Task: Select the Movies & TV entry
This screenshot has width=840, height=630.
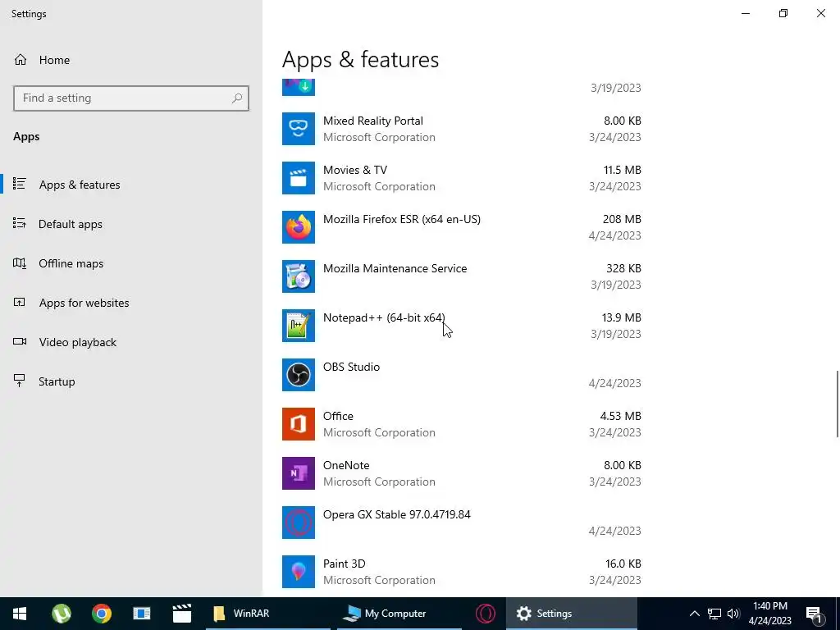Action: coord(462,178)
